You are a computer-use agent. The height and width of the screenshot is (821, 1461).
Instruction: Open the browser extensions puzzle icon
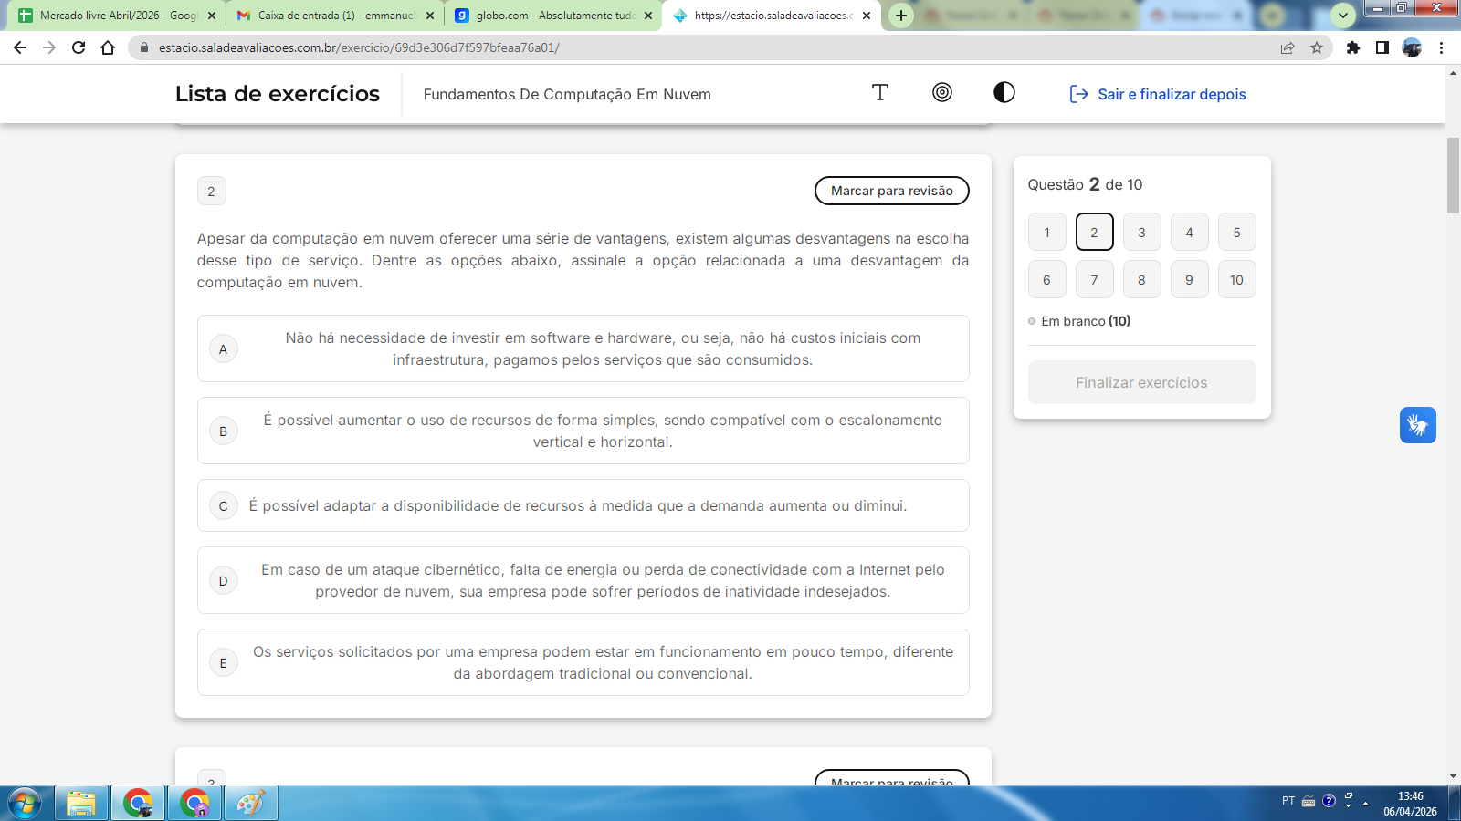[x=1352, y=47]
